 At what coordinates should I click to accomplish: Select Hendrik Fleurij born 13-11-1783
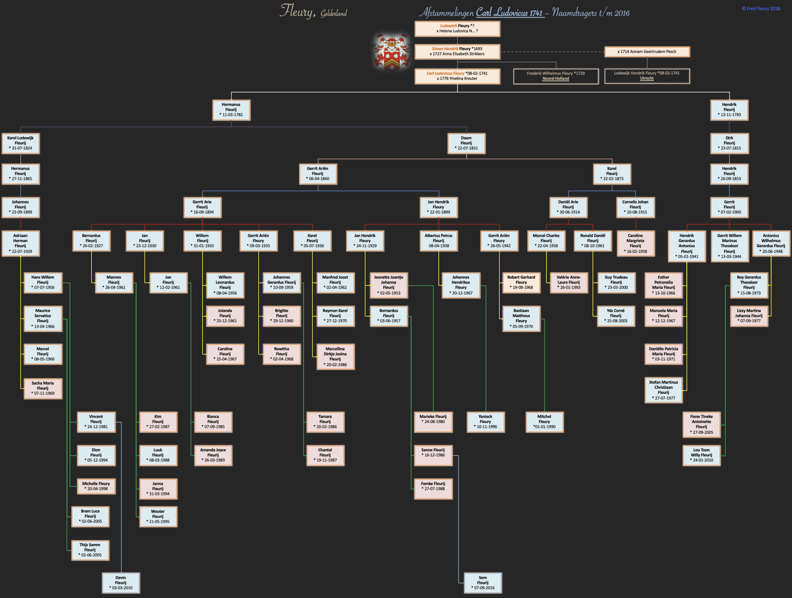pyautogui.click(x=729, y=110)
